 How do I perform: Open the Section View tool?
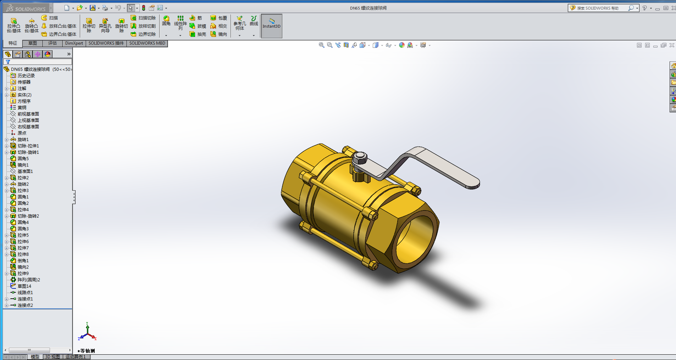click(346, 45)
